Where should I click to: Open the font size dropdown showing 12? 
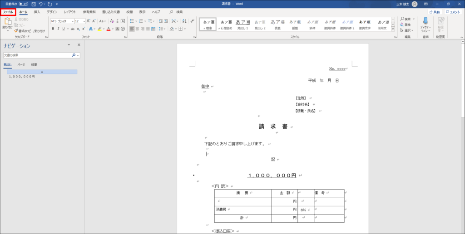pos(84,21)
